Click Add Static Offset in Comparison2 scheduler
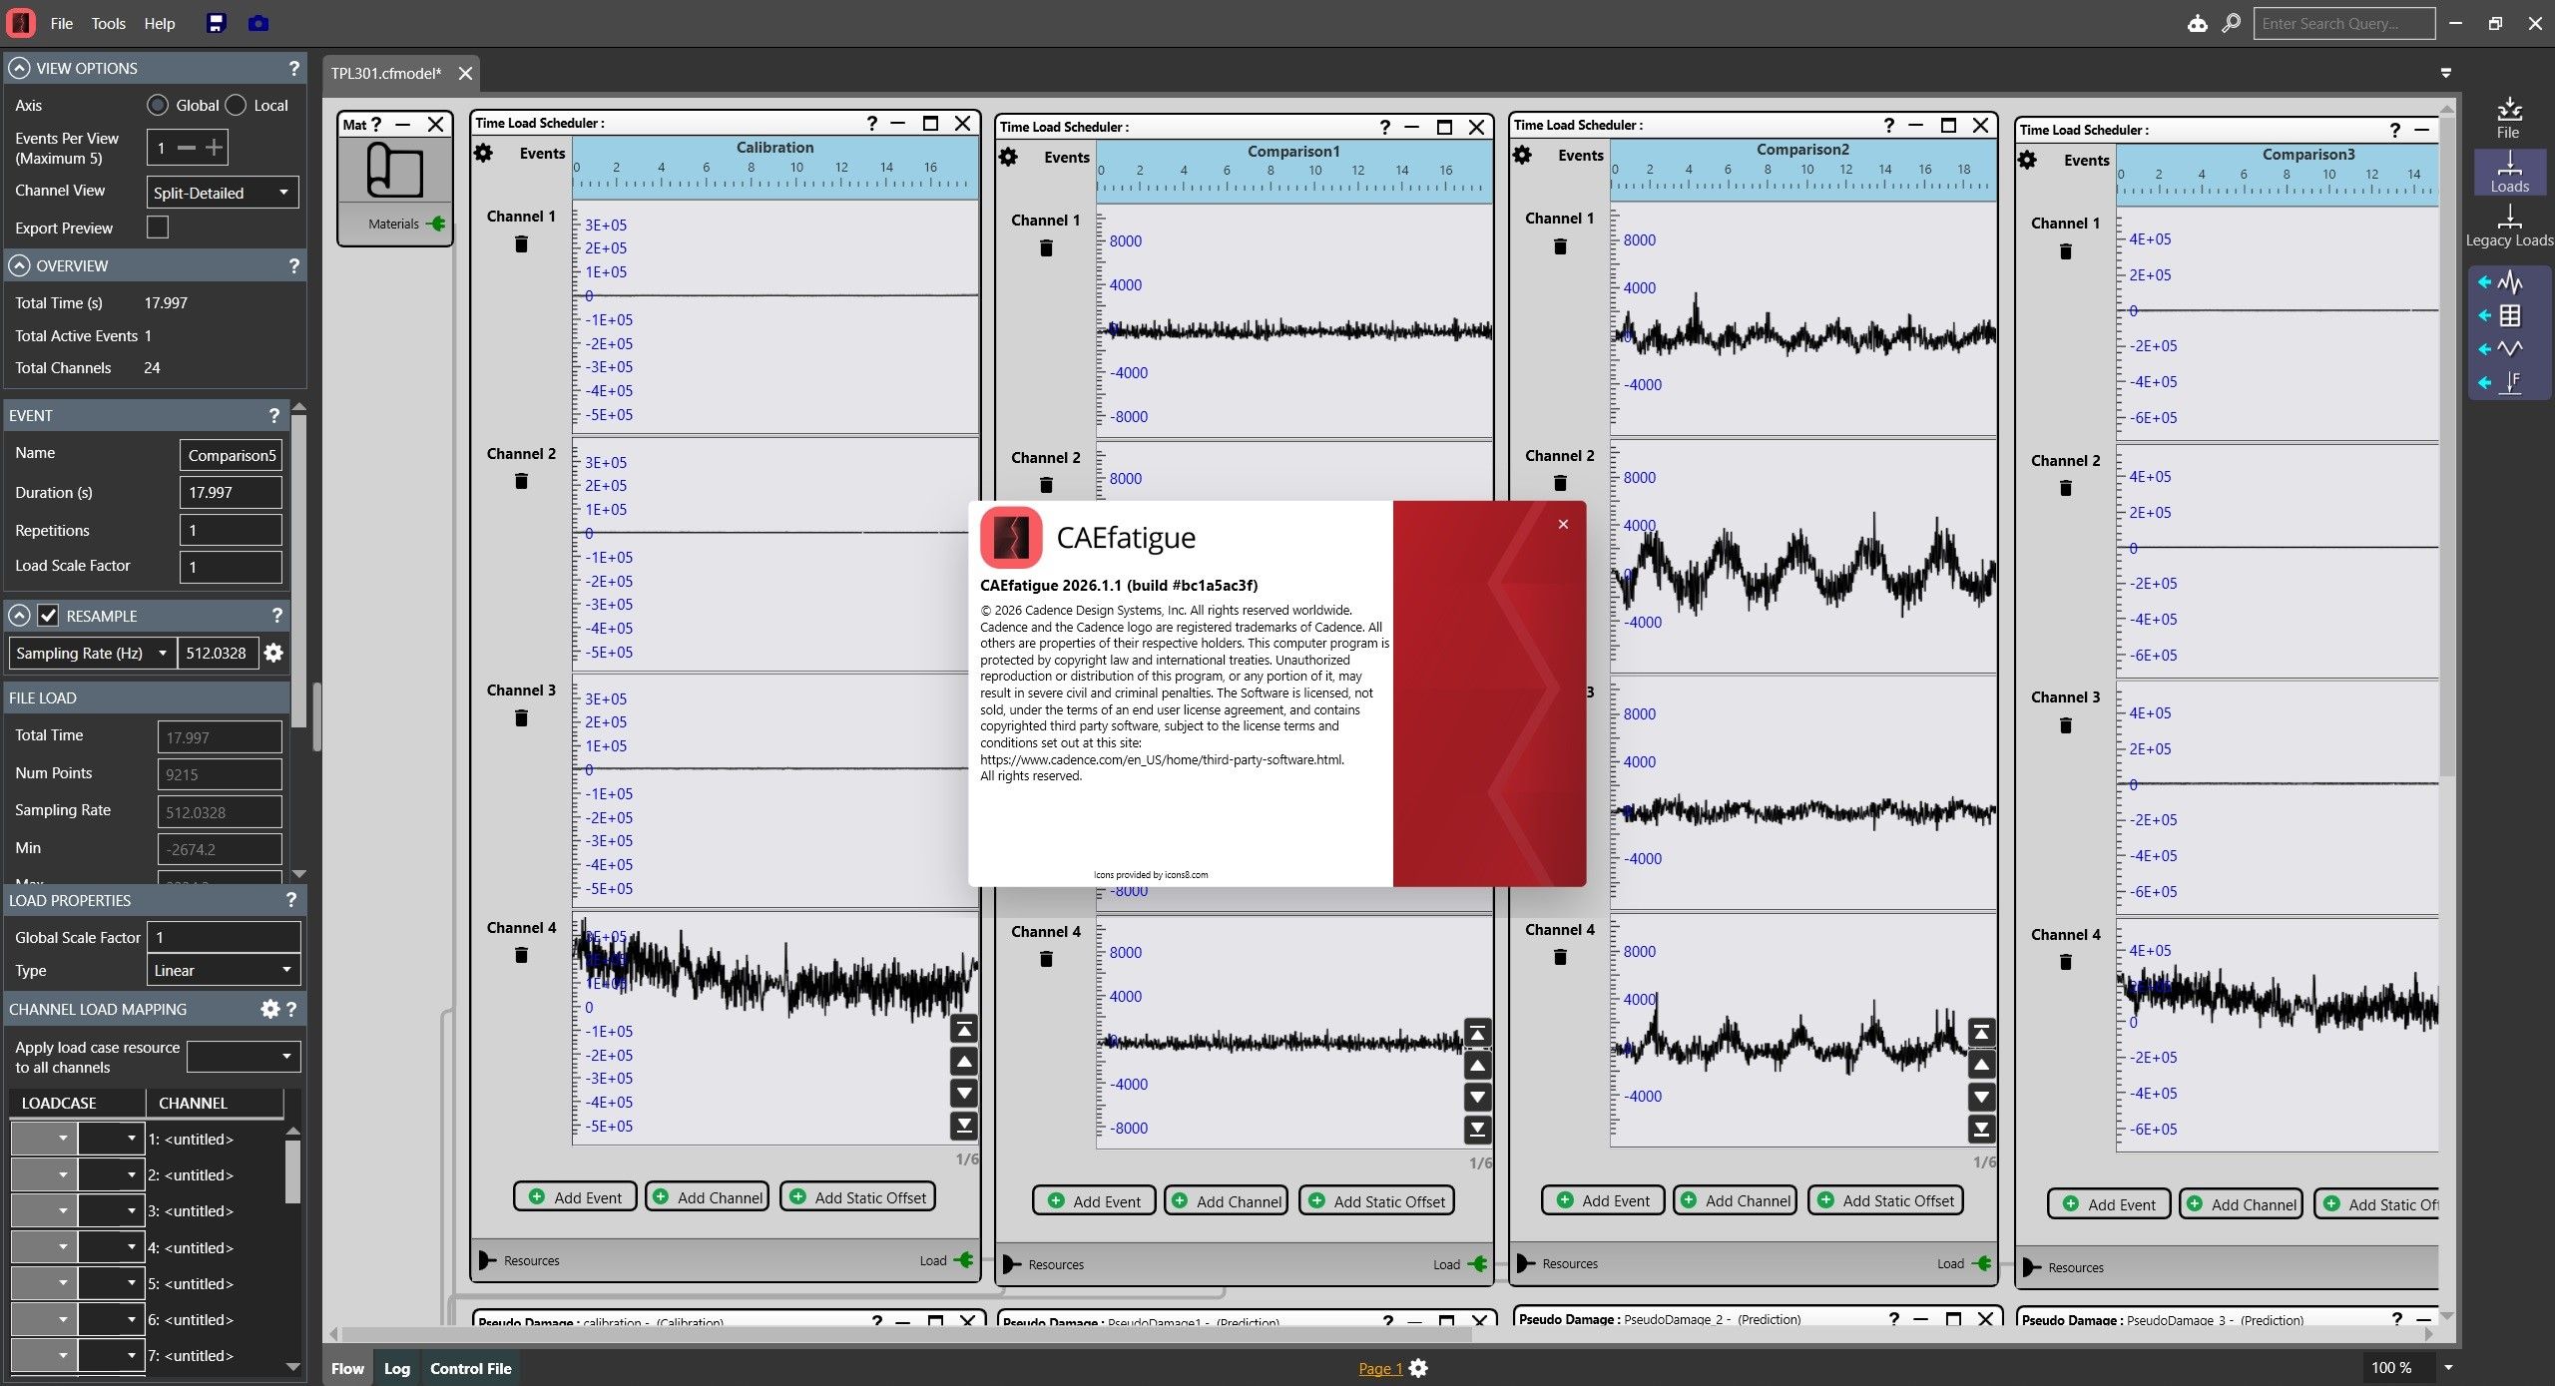This screenshot has height=1386, width=2555. pos(1886,1200)
